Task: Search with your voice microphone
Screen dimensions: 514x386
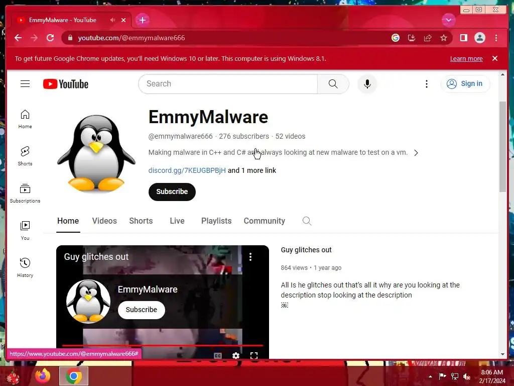Action: tap(367, 84)
